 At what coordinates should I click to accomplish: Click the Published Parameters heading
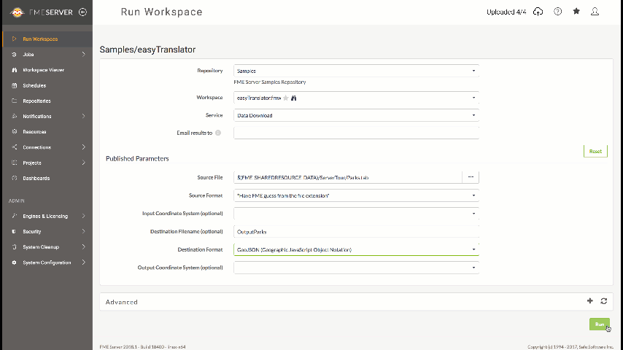pos(137,158)
